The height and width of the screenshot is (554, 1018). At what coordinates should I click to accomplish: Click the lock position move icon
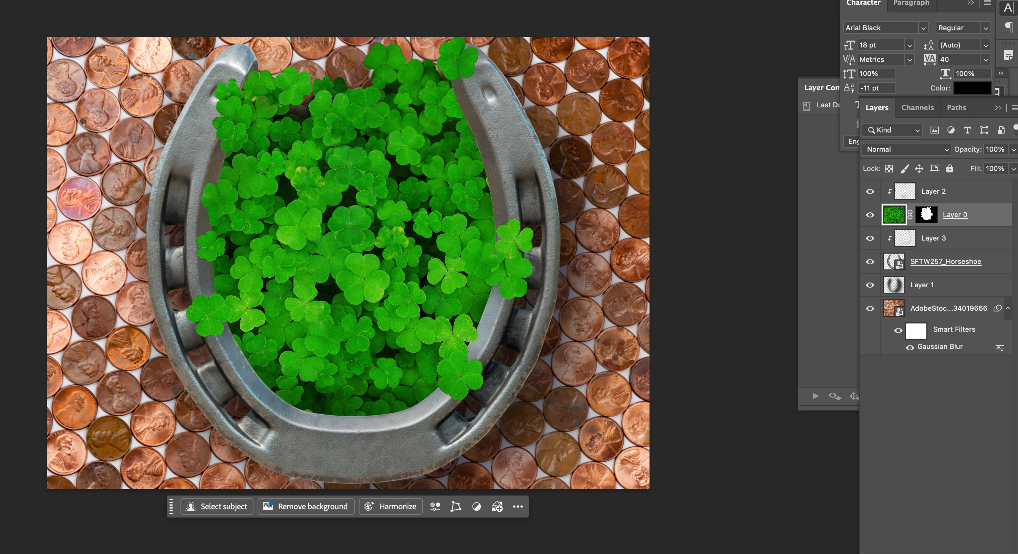point(919,169)
